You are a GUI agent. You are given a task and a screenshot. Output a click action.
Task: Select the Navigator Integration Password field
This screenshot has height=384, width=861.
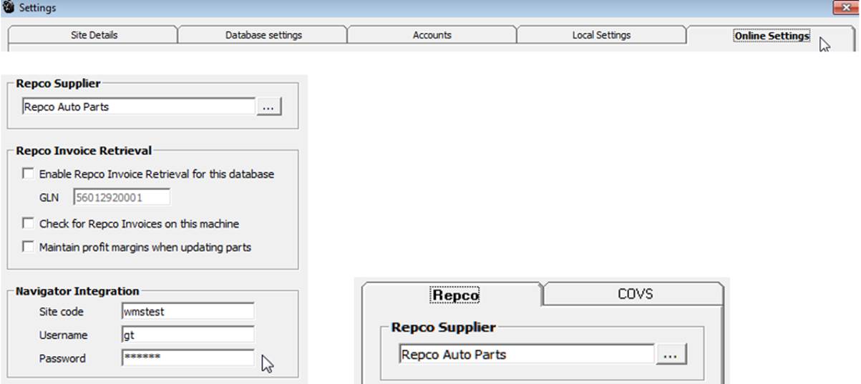188,358
